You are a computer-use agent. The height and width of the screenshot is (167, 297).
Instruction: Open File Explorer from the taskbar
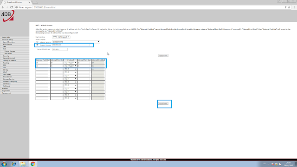point(23,164)
